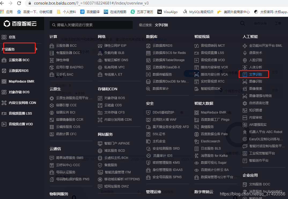Open the VisuAlgo bookmark
The height and width of the screenshot is (199, 288).
point(168,12)
